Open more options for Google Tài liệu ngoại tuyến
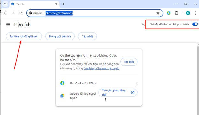The width and height of the screenshot is (199, 115). tap(105, 100)
